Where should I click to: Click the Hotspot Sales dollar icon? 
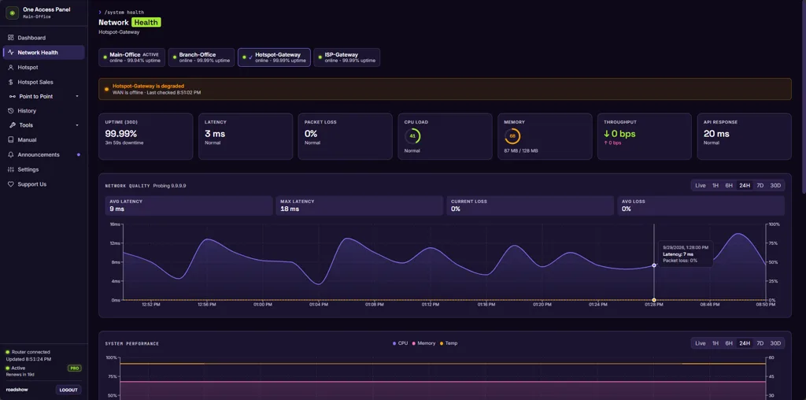[x=11, y=82]
